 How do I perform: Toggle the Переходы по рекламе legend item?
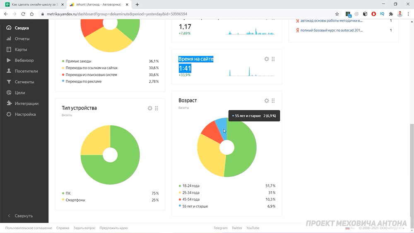click(84, 81)
